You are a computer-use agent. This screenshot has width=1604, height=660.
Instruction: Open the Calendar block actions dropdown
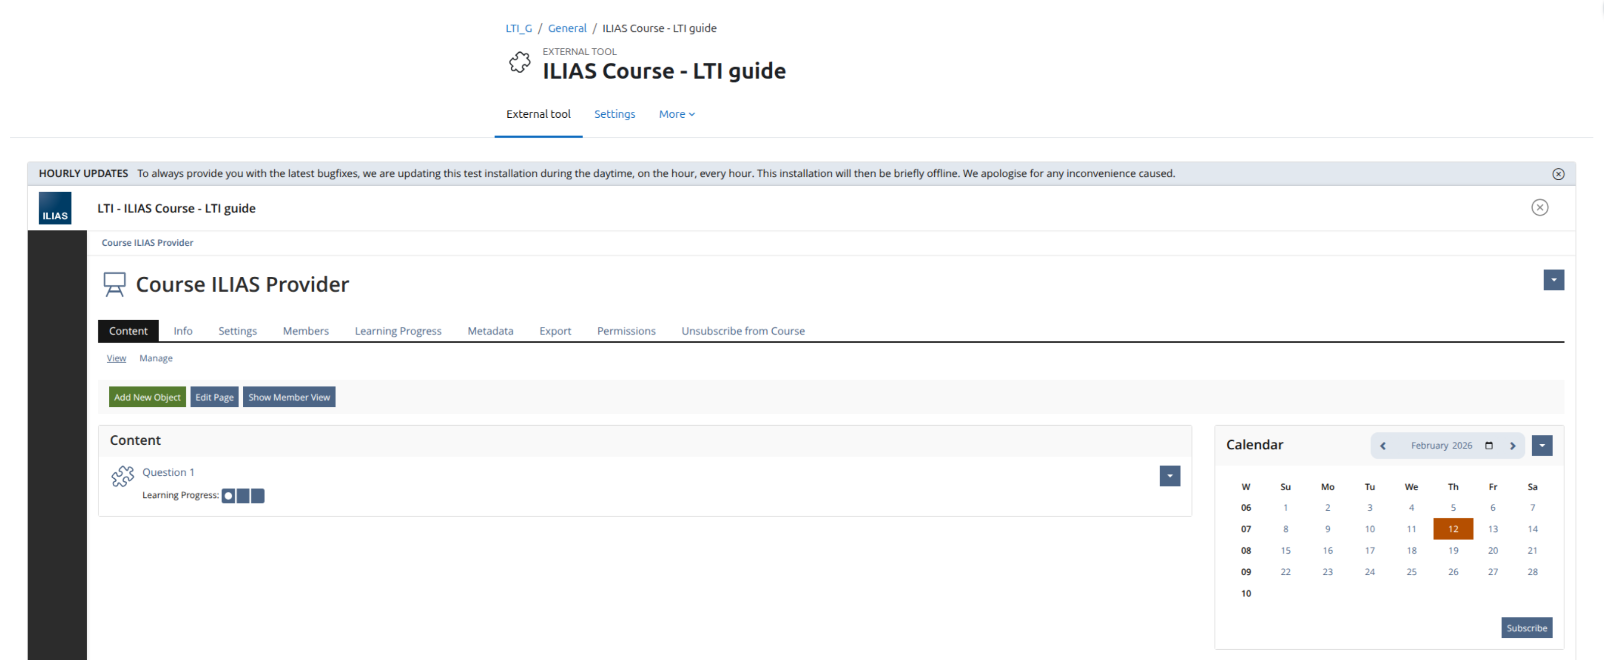click(x=1542, y=446)
